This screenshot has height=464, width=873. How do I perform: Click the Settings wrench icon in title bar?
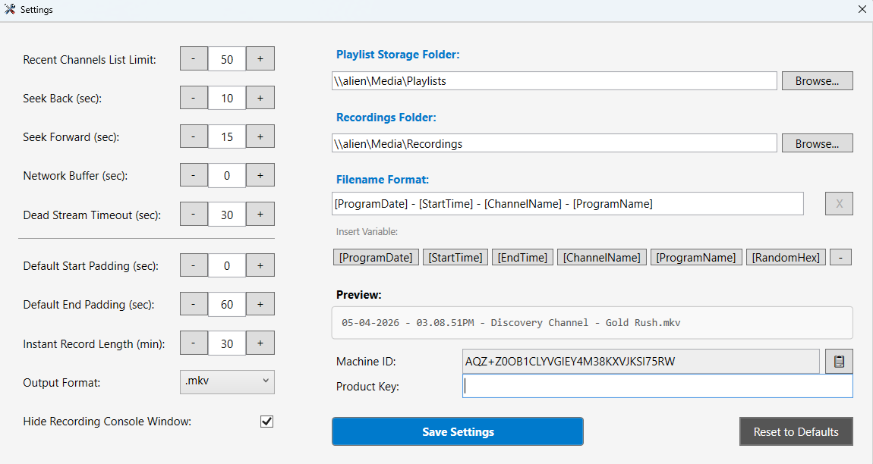[10, 9]
